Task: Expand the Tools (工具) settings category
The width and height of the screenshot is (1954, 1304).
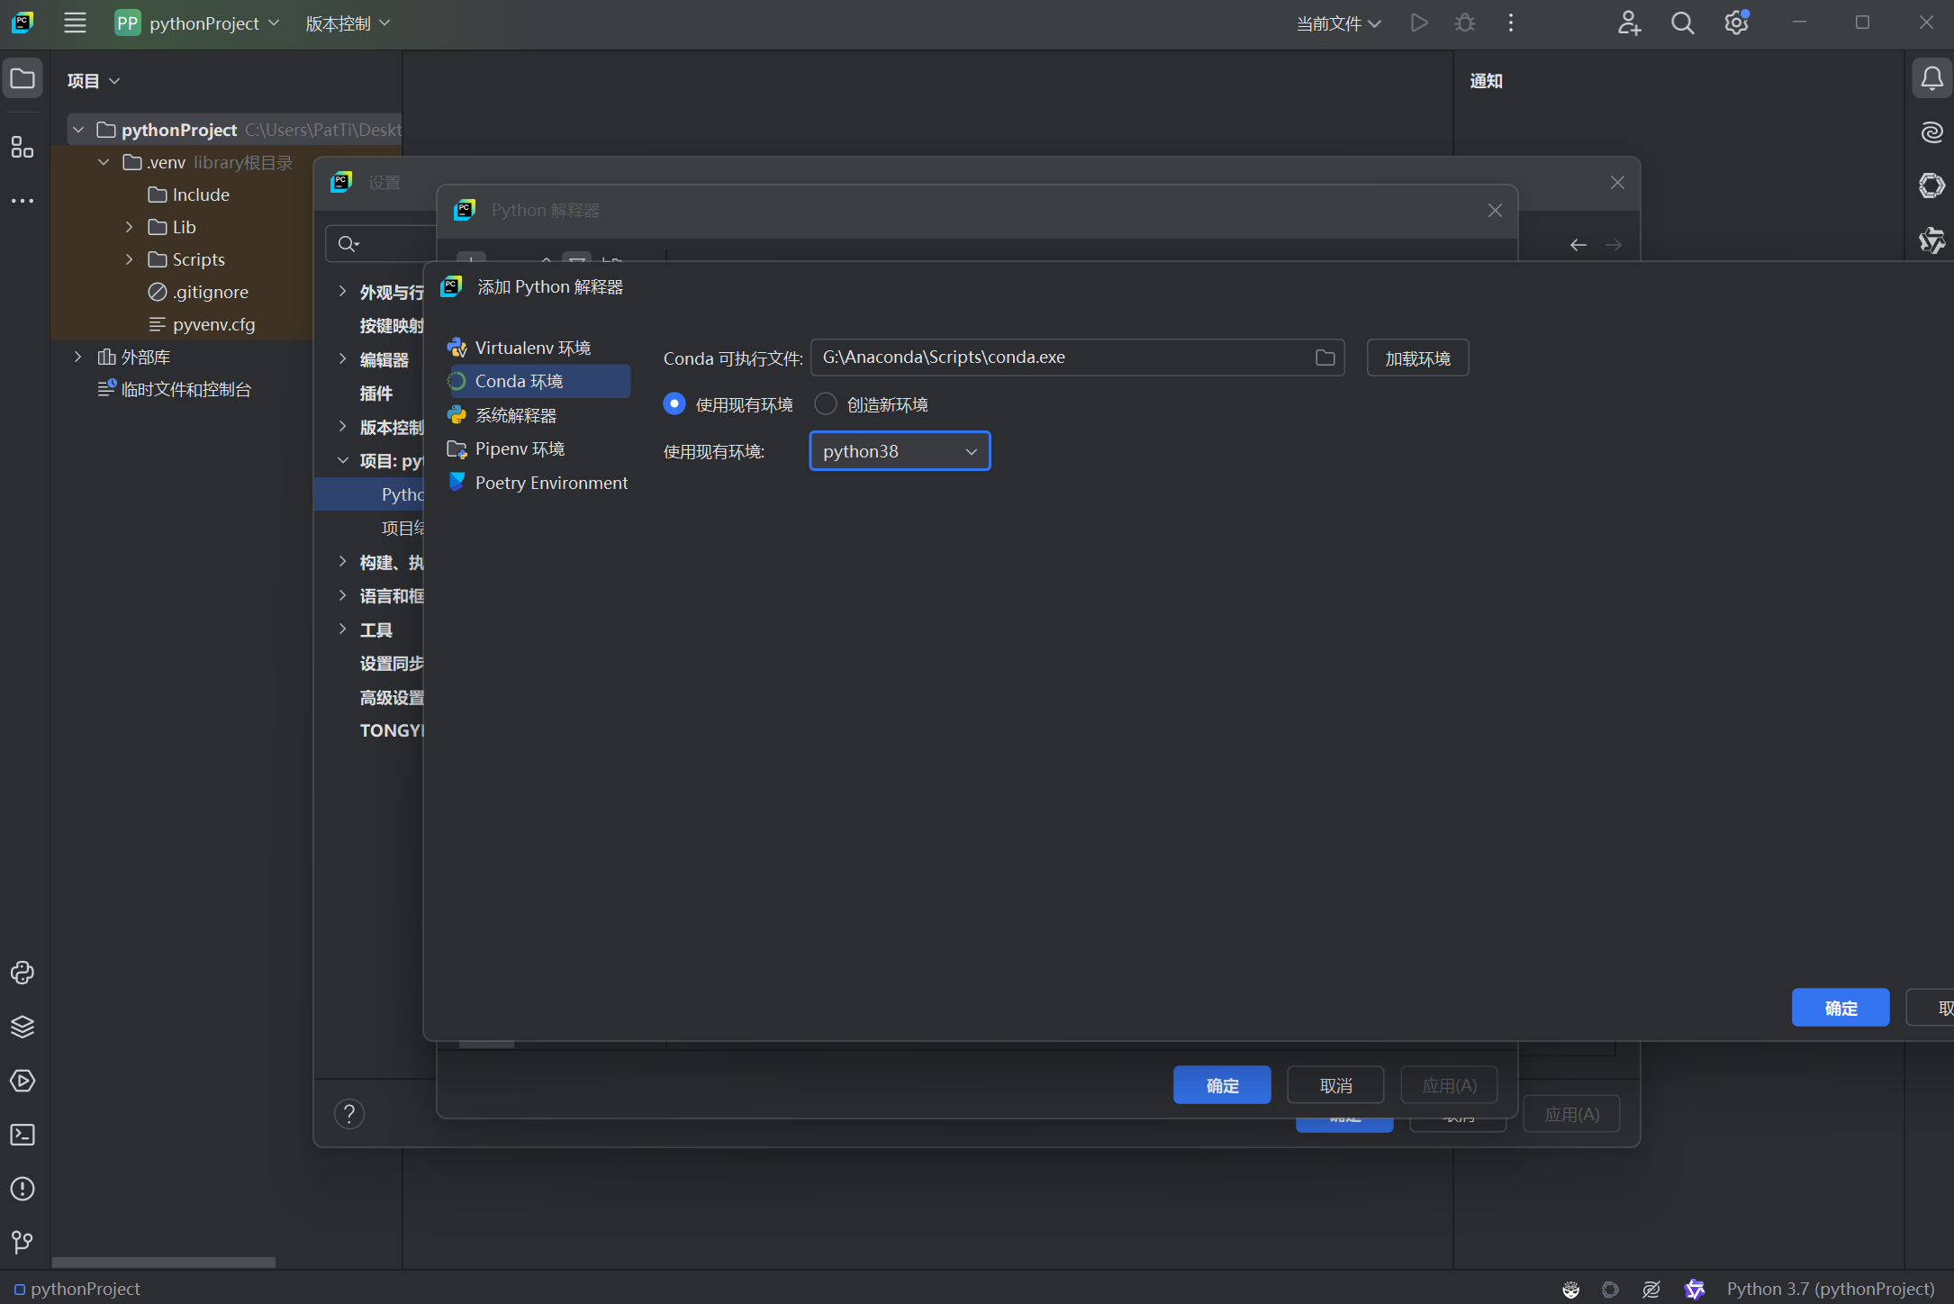Action: pyautogui.click(x=342, y=629)
